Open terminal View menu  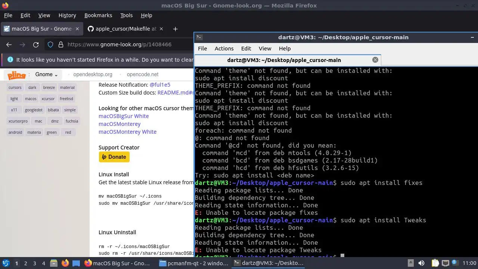tap(265, 49)
